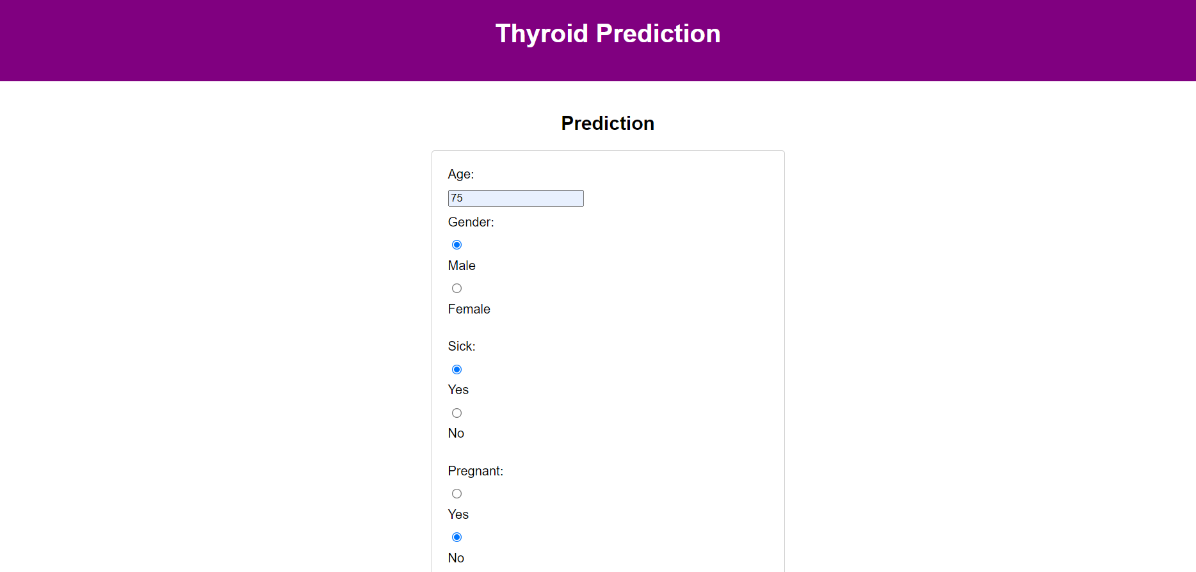Viewport: 1196px width, 572px height.
Task: Click the Age input field
Action: pyautogui.click(x=515, y=198)
